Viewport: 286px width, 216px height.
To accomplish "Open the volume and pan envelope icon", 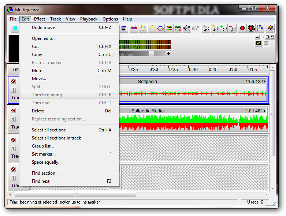I will click(x=169, y=28).
